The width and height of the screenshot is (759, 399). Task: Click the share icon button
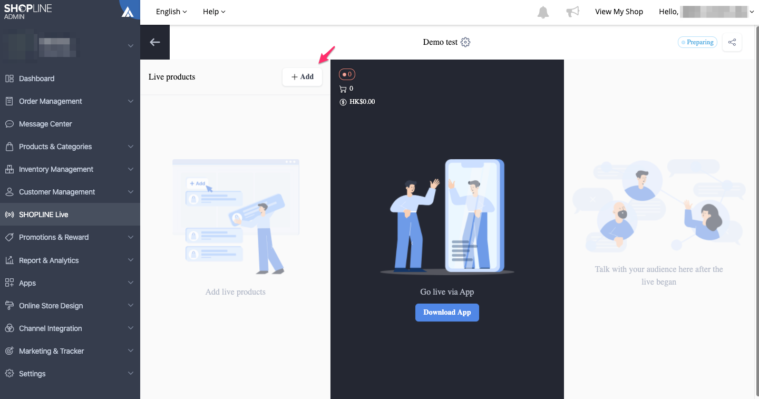732,42
